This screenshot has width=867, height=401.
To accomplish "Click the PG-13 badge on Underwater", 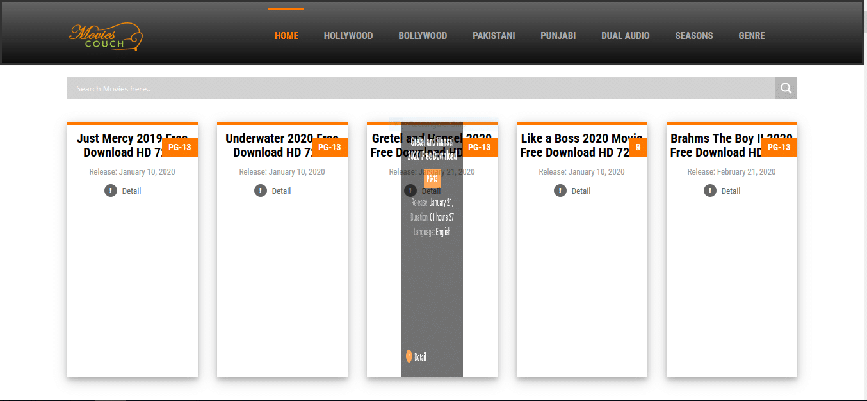I will click(330, 147).
